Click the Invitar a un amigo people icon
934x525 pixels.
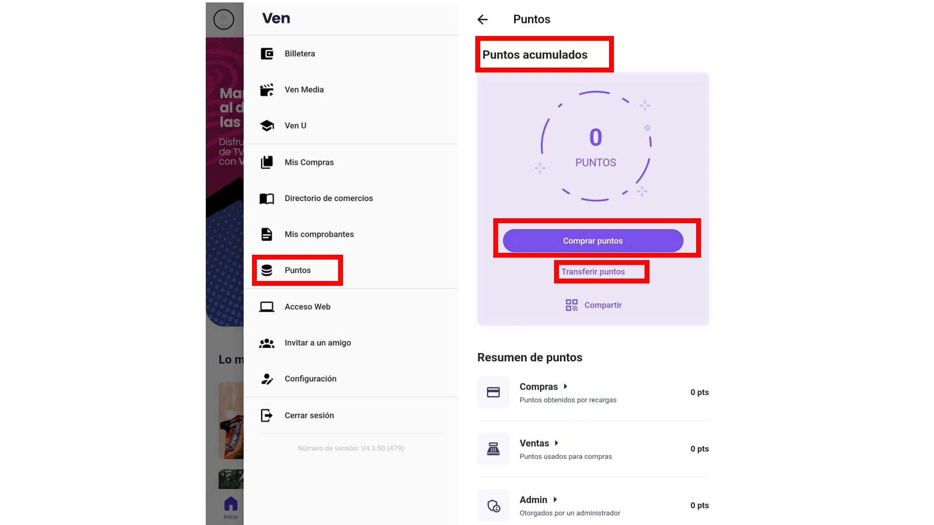pyautogui.click(x=267, y=343)
